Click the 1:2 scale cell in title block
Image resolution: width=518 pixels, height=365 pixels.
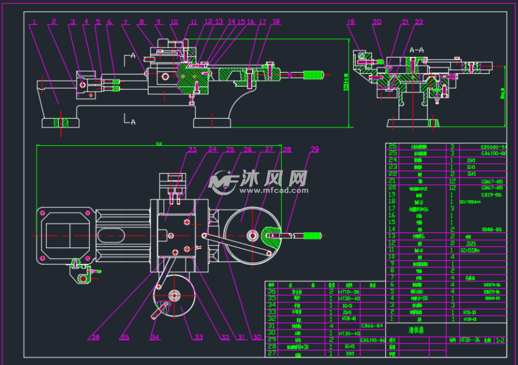point(500,340)
